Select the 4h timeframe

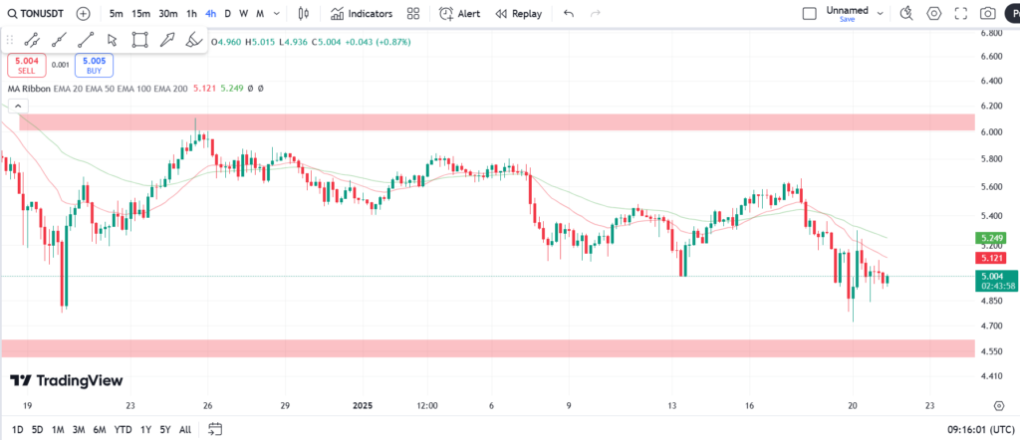(x=210, y=14)
